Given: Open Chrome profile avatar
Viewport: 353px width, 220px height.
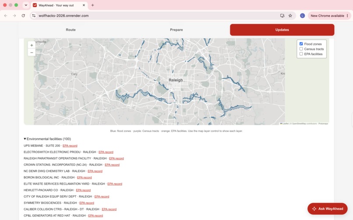Looking at the screenshot, I should click(302, 16).
